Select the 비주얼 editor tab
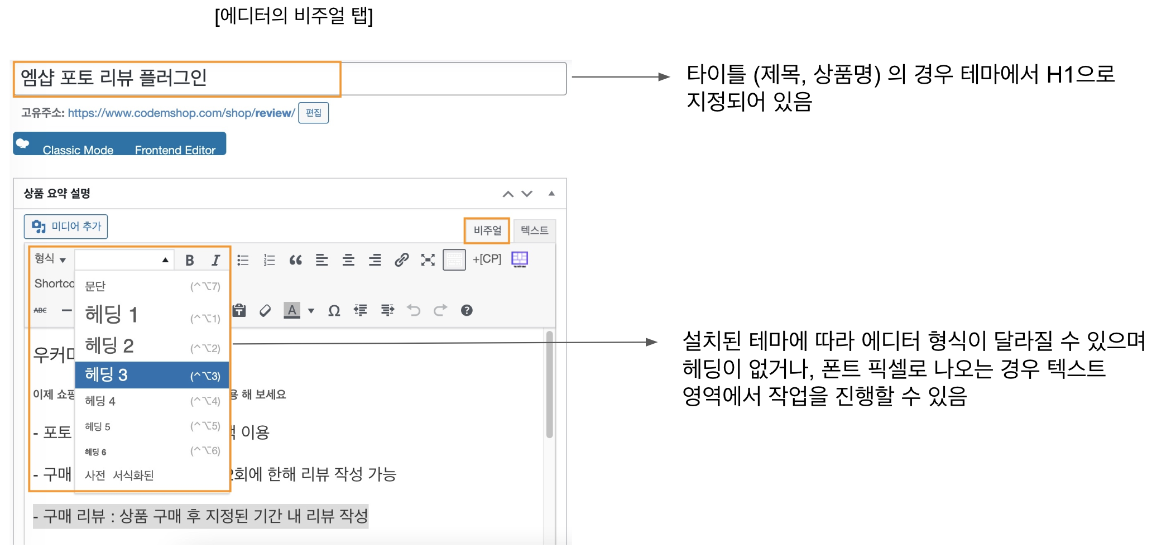This screenshot has height=548, width=1171. (486, 229)
